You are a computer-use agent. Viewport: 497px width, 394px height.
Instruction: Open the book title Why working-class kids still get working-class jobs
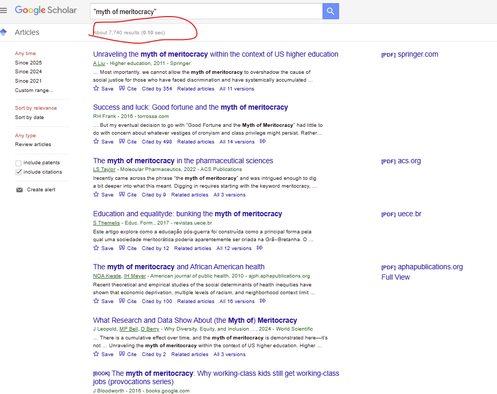click(x=216, y=377)
